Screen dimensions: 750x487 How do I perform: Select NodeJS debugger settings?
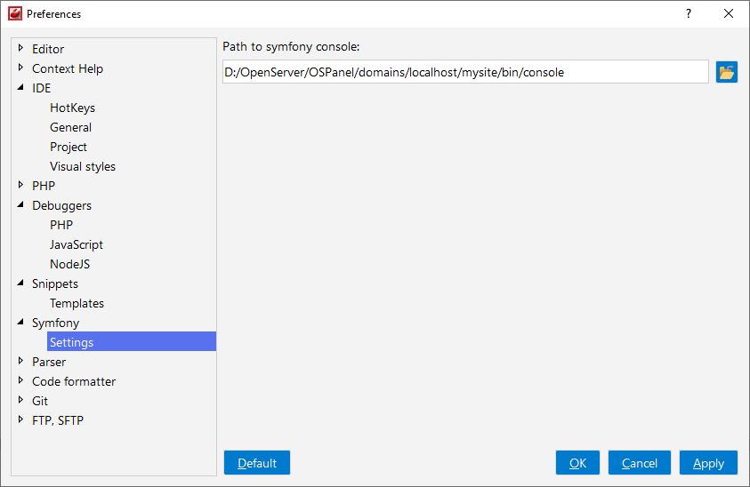point(69,264)
